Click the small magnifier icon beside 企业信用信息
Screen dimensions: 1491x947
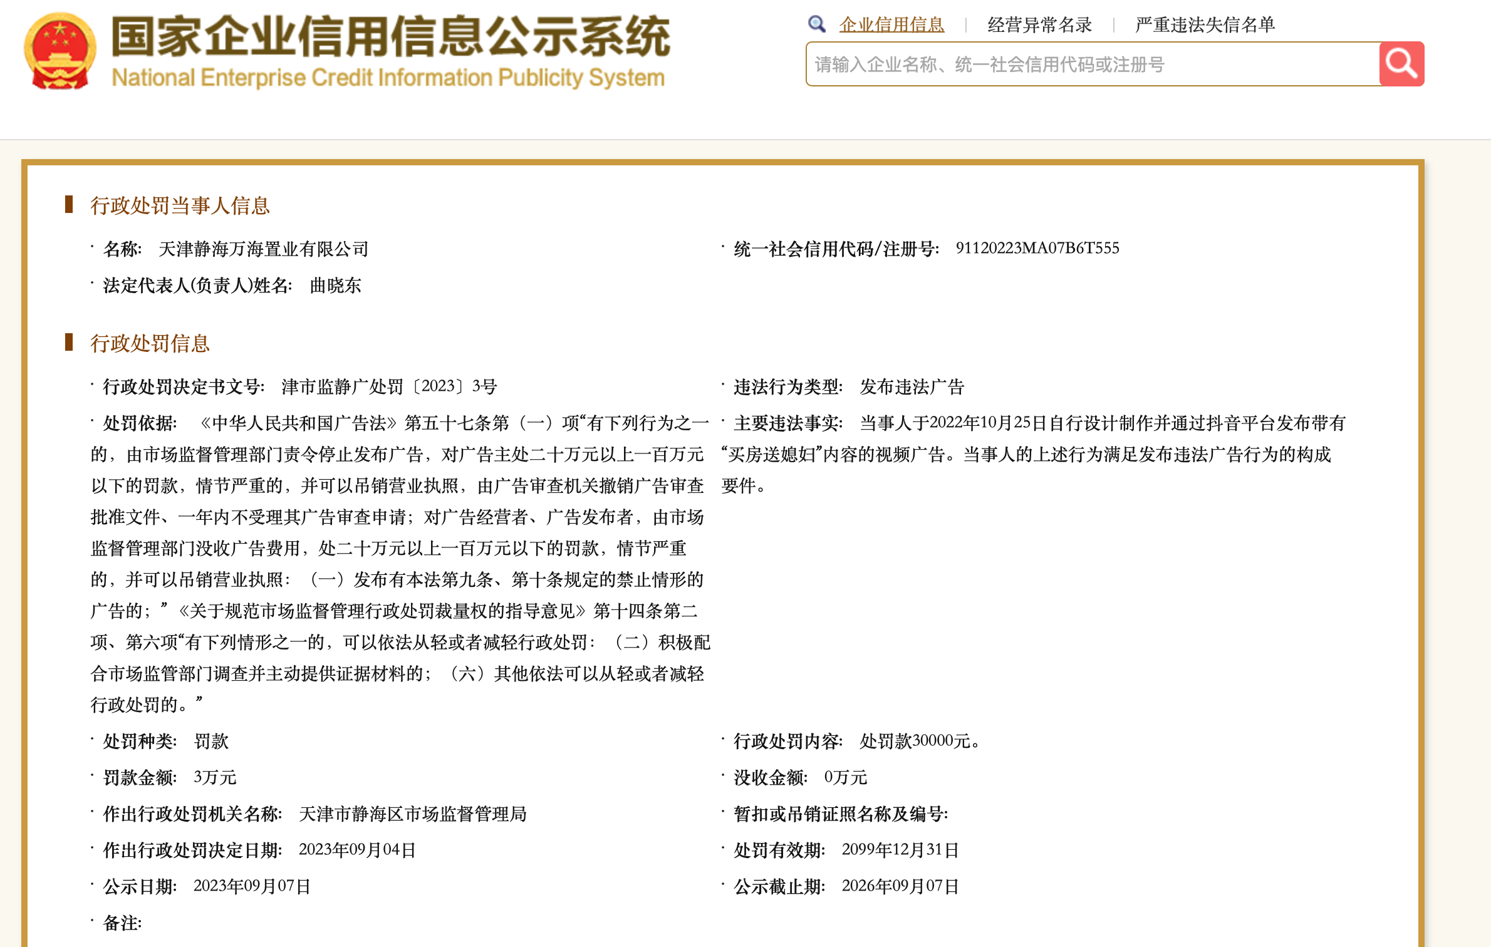816,24
